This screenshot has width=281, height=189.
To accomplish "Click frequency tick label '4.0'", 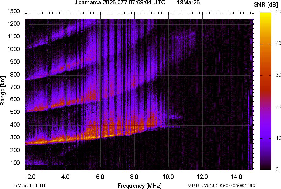I will pos(65,177).
